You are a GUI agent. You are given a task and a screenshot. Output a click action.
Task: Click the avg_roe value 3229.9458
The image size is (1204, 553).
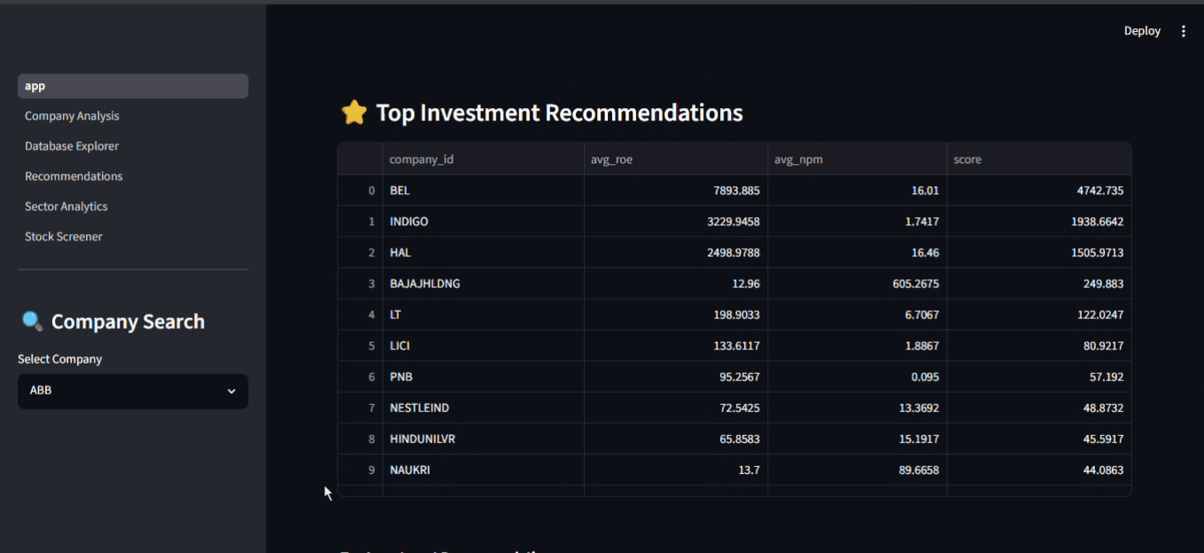point(676,222)
